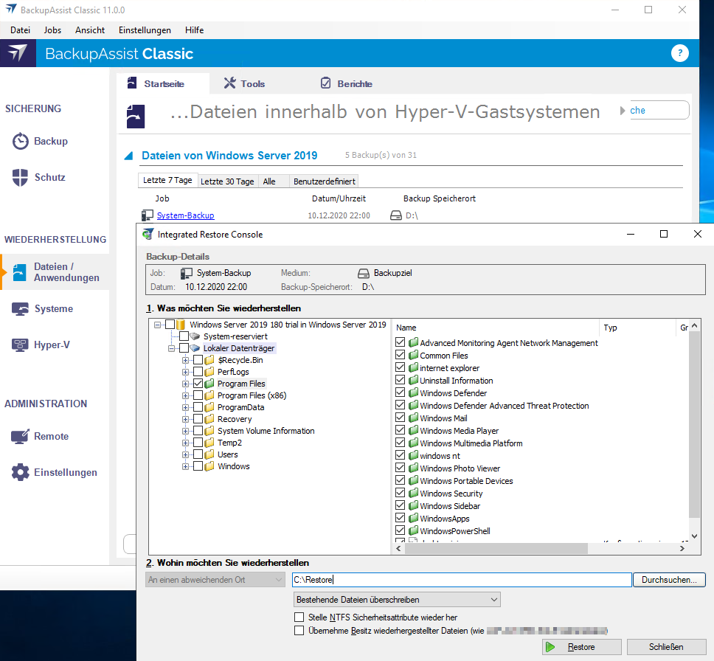Click the Backup clock icon in sidebar
The width and height of the screenshot is (714, 661).
[21, 142]
